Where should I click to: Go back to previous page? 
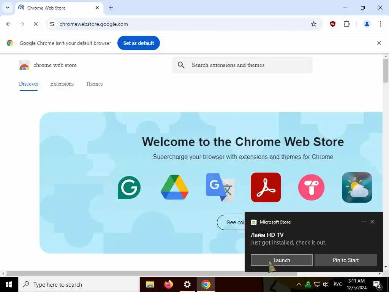(x=8, y=24)
